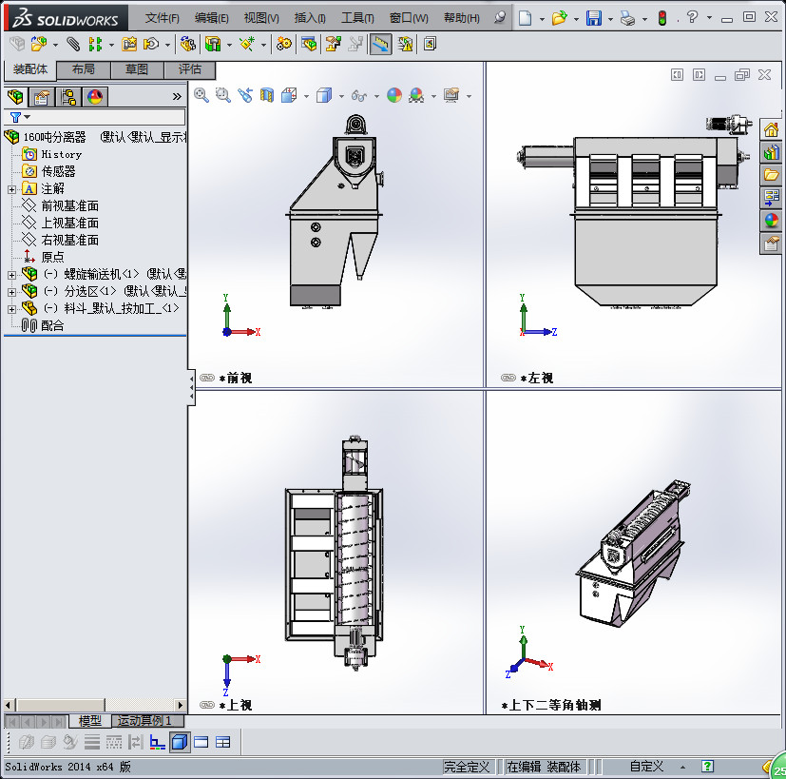Expand the 料斗_默认_按加工_<1> node

click(12, 309)
